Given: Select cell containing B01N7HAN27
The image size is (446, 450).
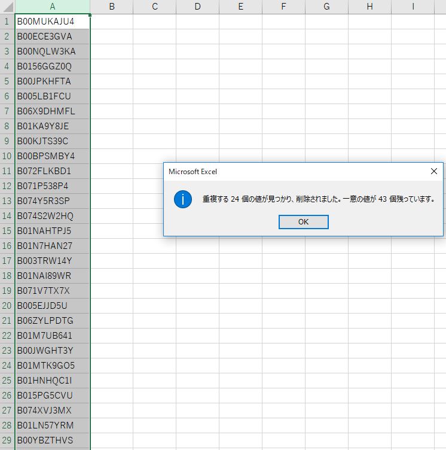Looking at the screenshot, I should 53,246.
